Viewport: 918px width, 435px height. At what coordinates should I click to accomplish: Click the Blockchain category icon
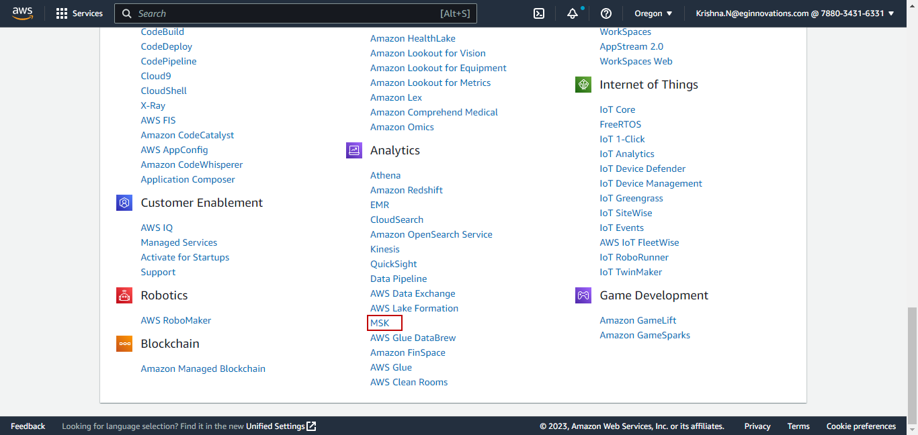124,344
